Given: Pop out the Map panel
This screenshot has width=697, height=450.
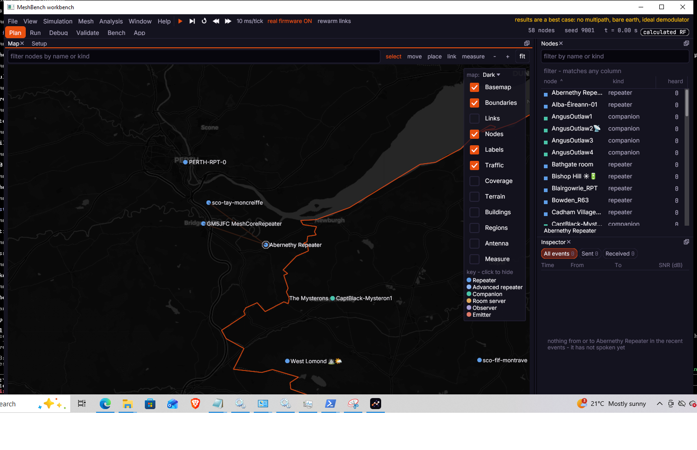Looking at the screenshot, I should point(527,43).
